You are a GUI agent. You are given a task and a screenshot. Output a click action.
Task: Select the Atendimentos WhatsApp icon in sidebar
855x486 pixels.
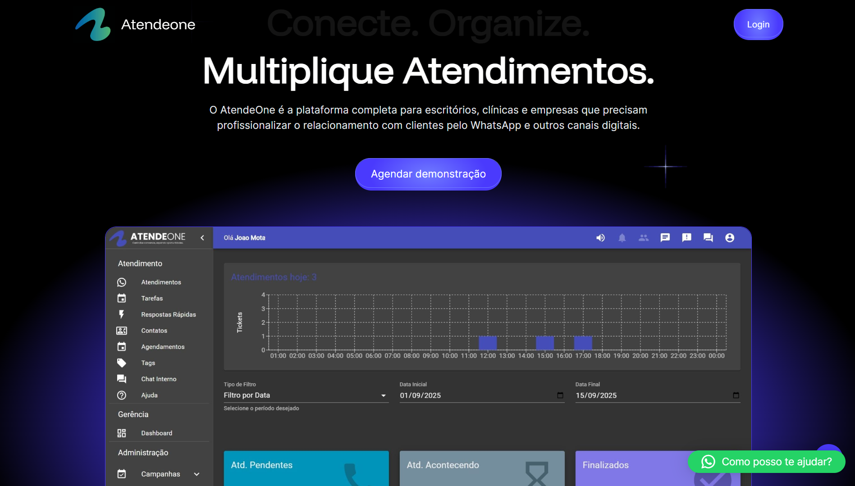tap(122, 282)
